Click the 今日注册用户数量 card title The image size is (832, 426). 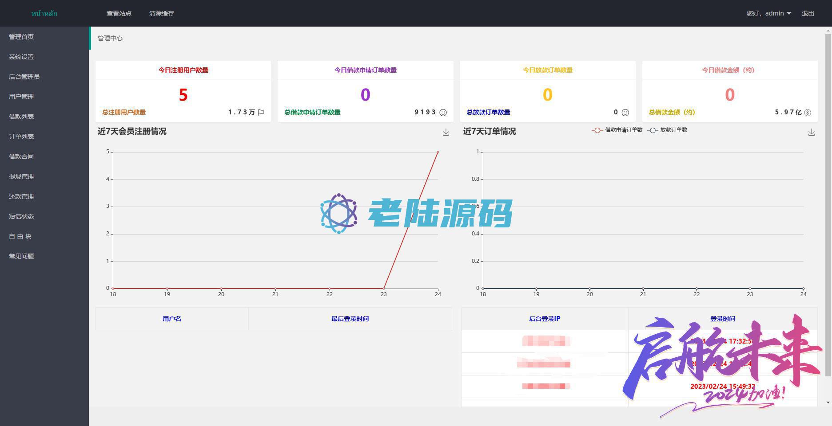click(183, 70)
